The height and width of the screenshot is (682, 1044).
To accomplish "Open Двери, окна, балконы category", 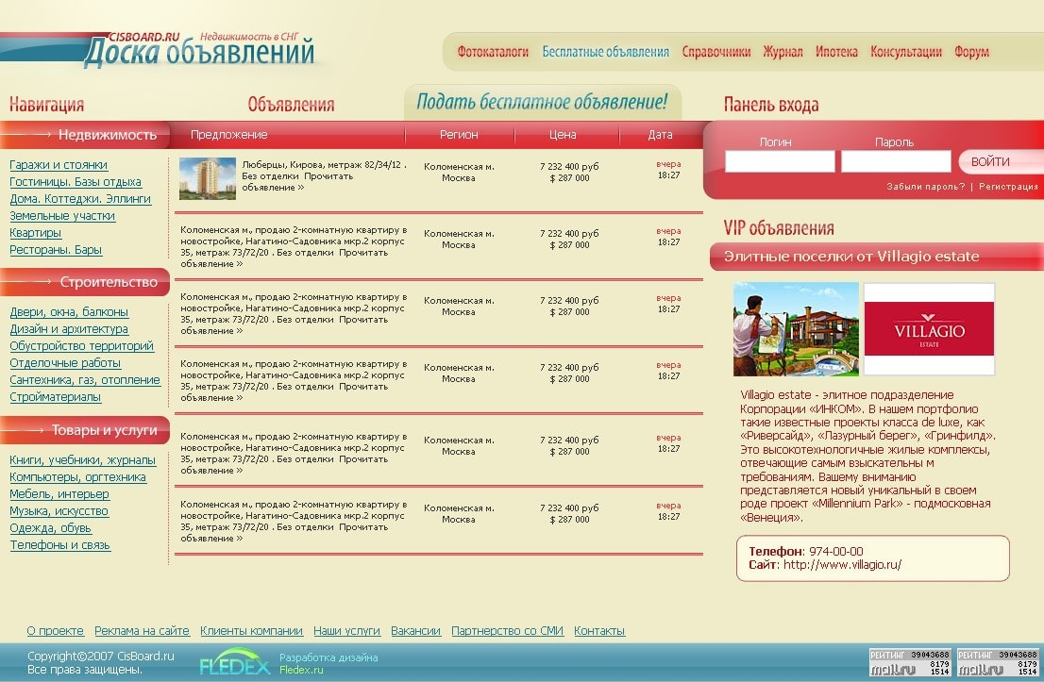I will [69, 312].
